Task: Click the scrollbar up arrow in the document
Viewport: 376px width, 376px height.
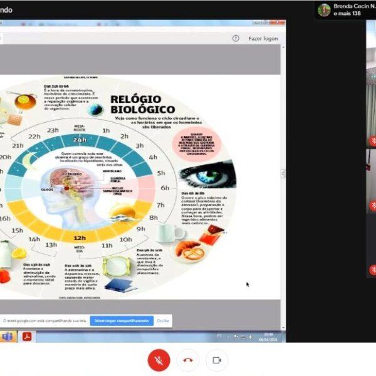Action: click(283, 47)
